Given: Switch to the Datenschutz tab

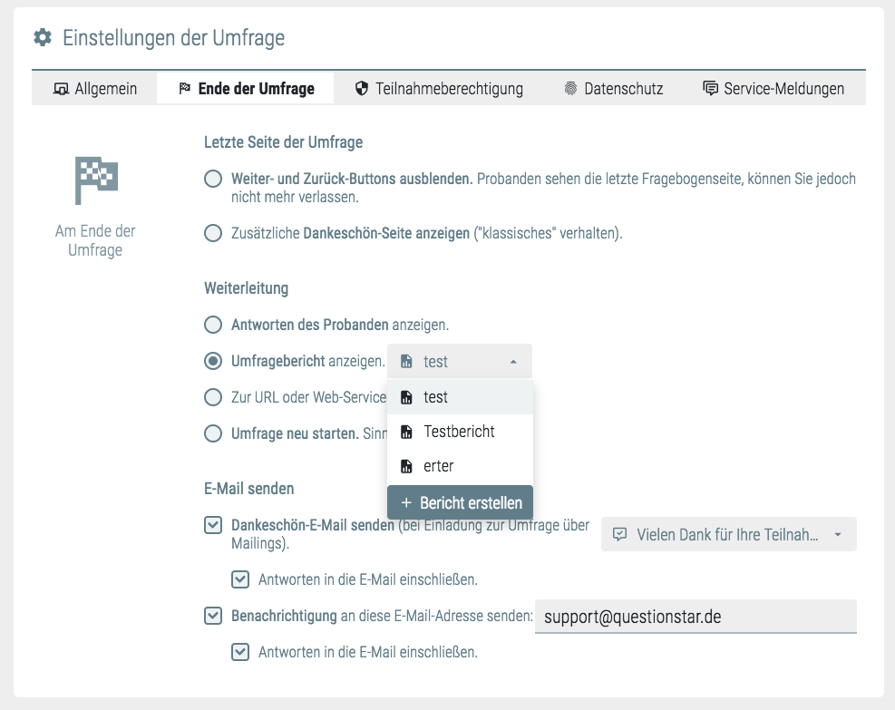Looking at the screenshot, I should [613, 89].
